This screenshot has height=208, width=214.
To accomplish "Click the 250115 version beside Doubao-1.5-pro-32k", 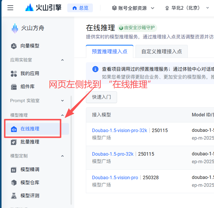I will tap(146, 154).
